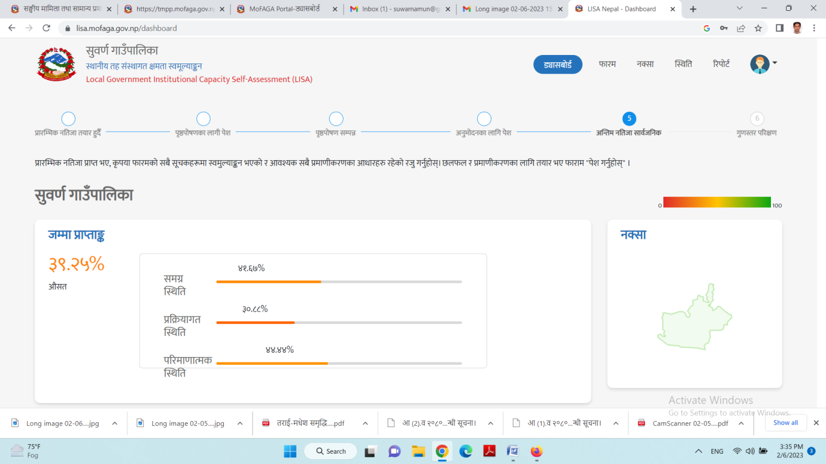Click the Nepal emblem logo in header
Image resolution: width=826 pixels, height=464 pixels.
pyautogui.click(x=57, y=63)
